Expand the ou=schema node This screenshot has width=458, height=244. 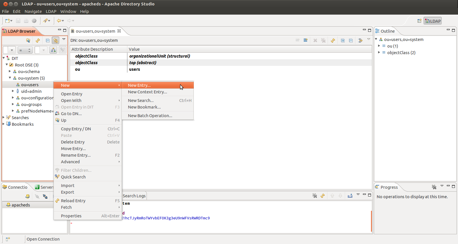coord(10,71)
